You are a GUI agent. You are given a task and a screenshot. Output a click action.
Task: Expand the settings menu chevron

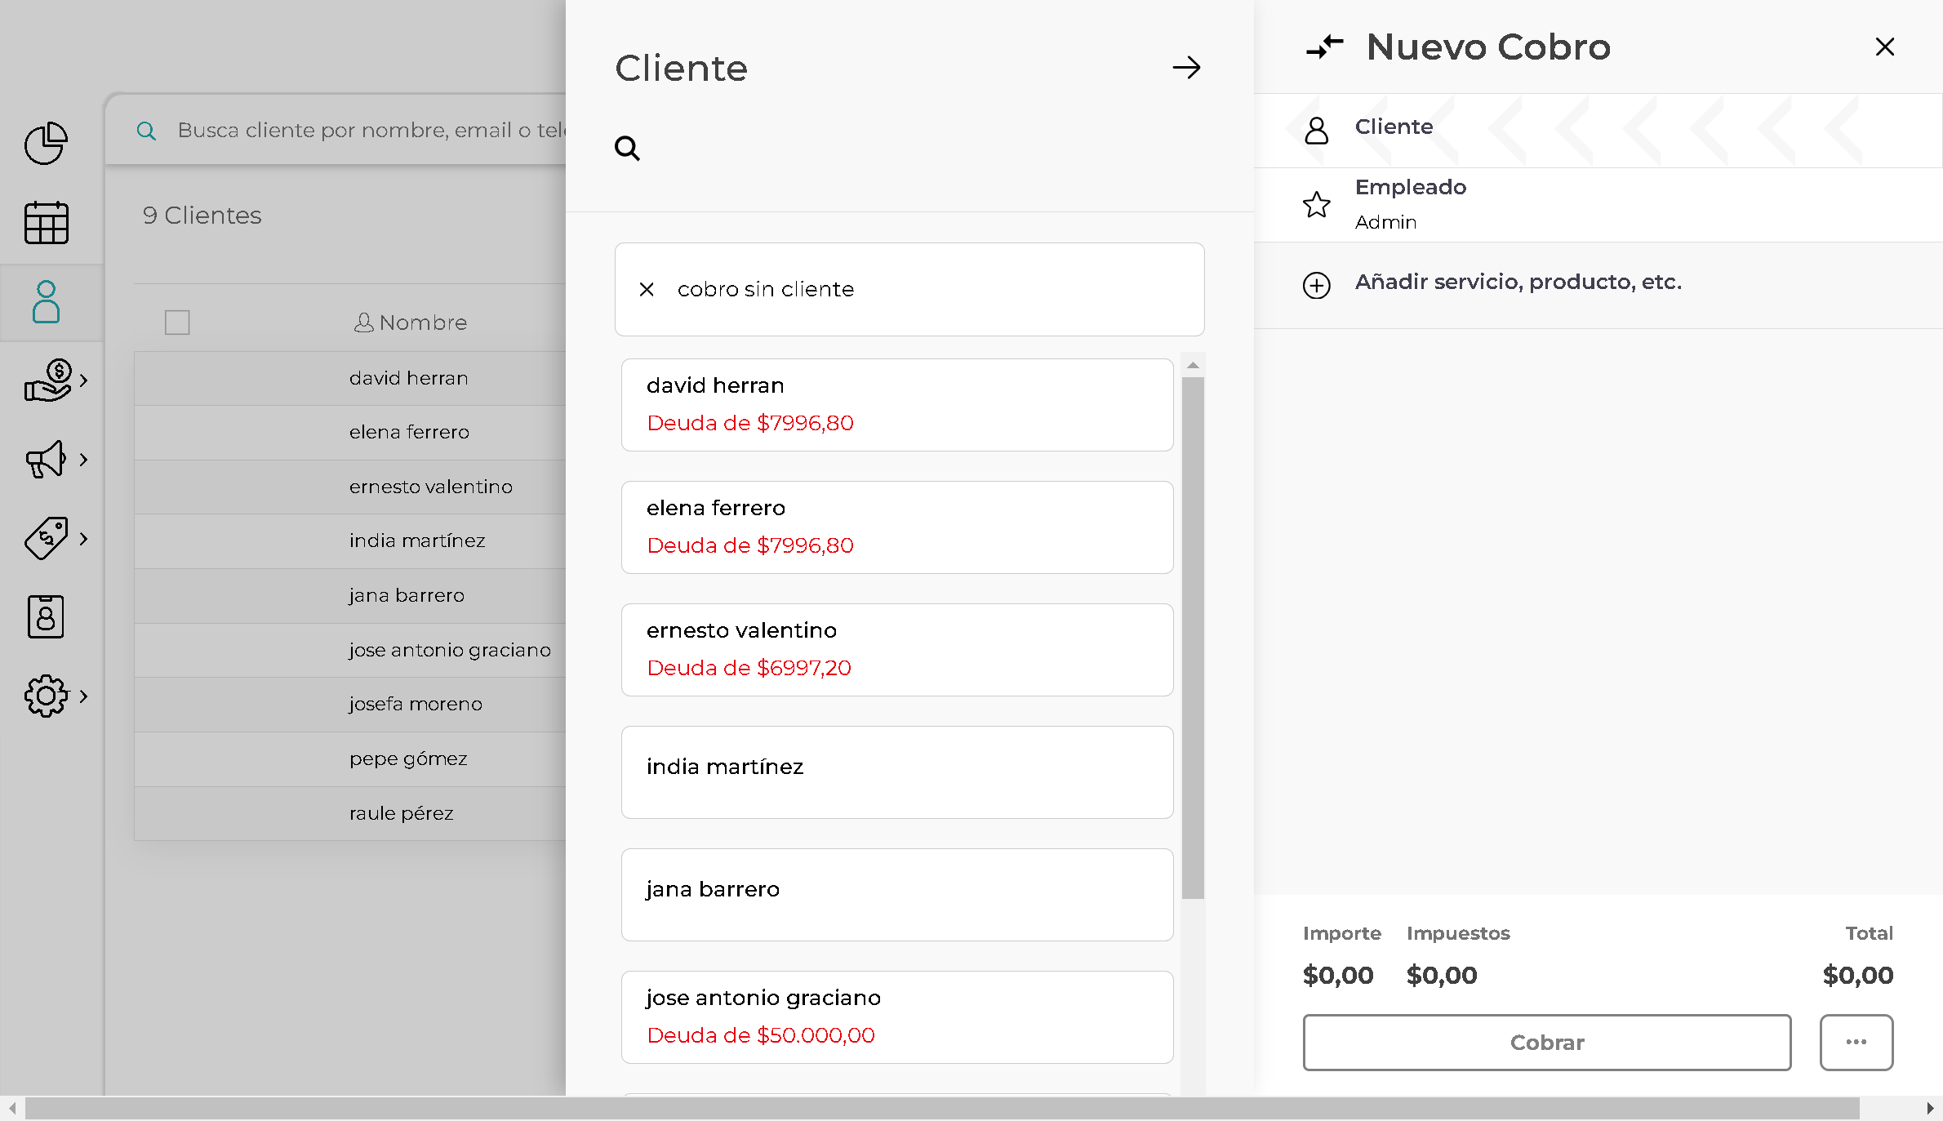pos(83,696)
